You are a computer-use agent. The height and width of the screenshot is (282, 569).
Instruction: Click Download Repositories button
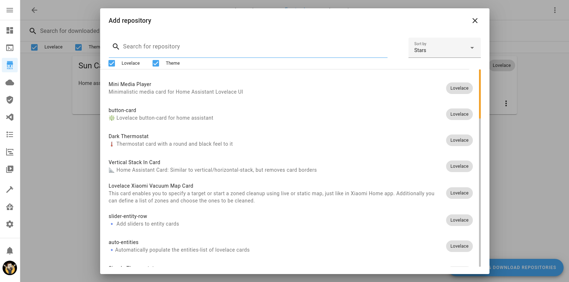point(524,268)
